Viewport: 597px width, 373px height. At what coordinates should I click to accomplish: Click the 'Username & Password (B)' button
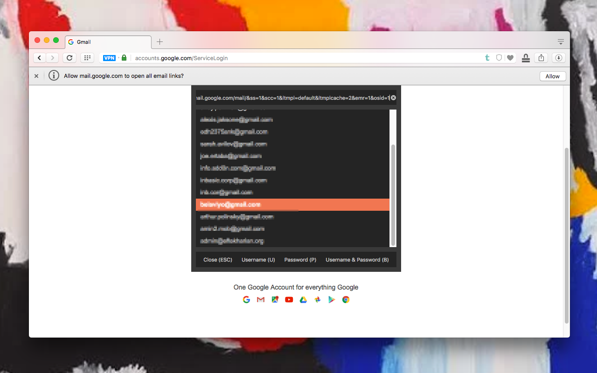357,260
